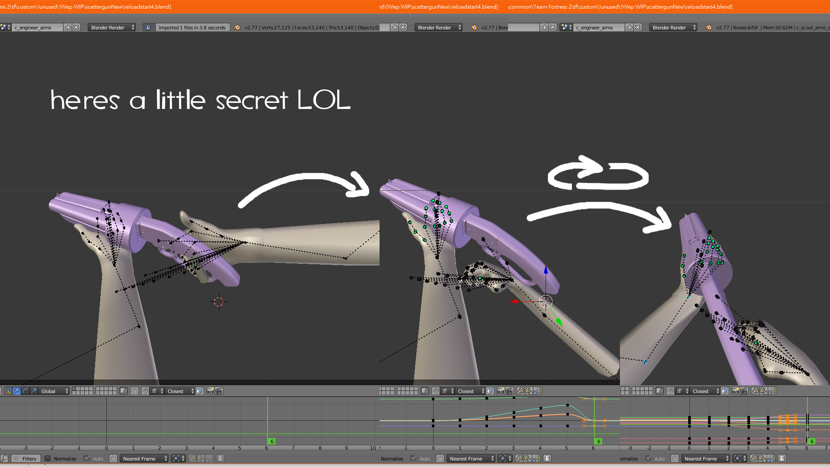Image resolution: width=830 pixels, height=467 pixels.
Task: Enable the translate manipulator arrow icon
Action: (16, 391)
